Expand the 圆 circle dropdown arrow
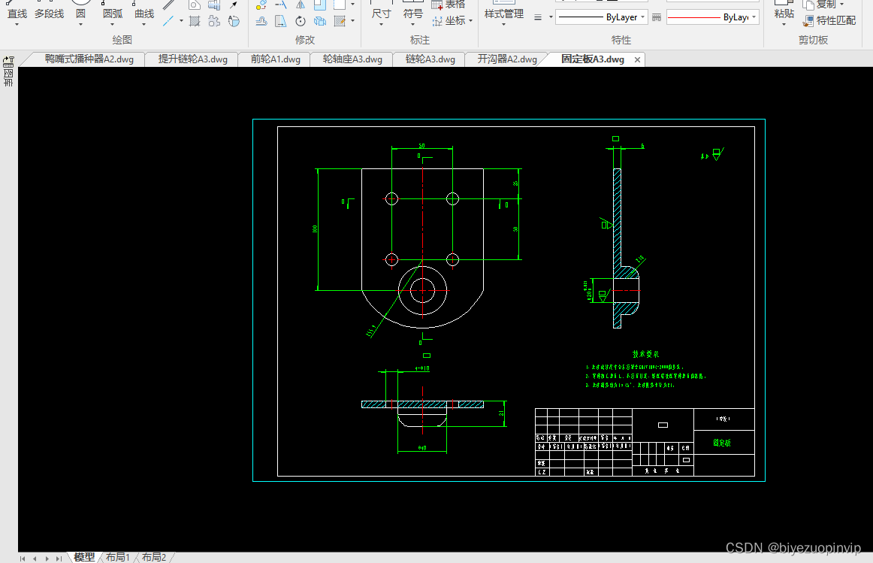This screenshot has width=873, height=563. [x=80, y=25]
